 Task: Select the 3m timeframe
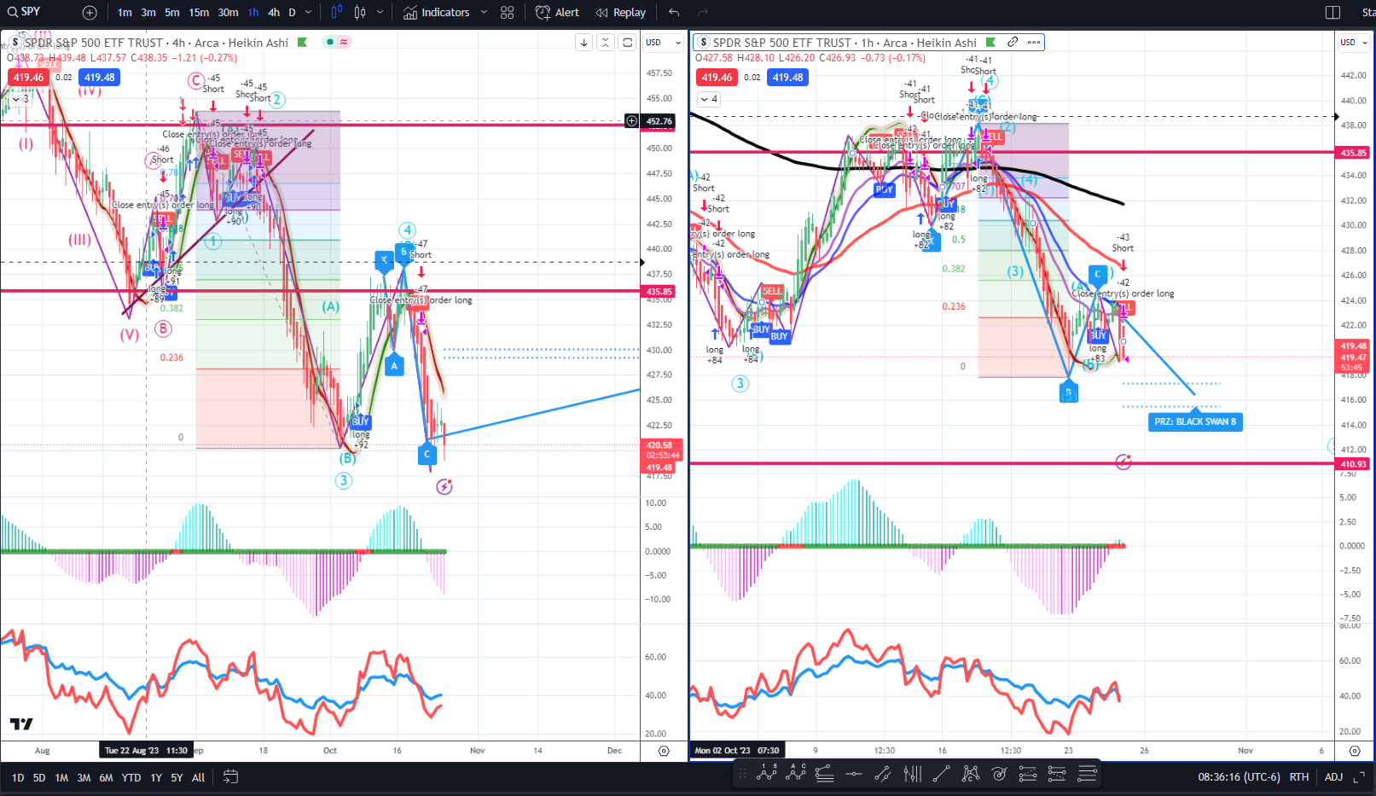[148, 13]
